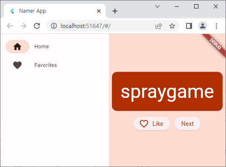Select the Home house icon in sidebar
The height and width of the screenshot is (167, 226).
pyautogui.click(x=17, y=47)
